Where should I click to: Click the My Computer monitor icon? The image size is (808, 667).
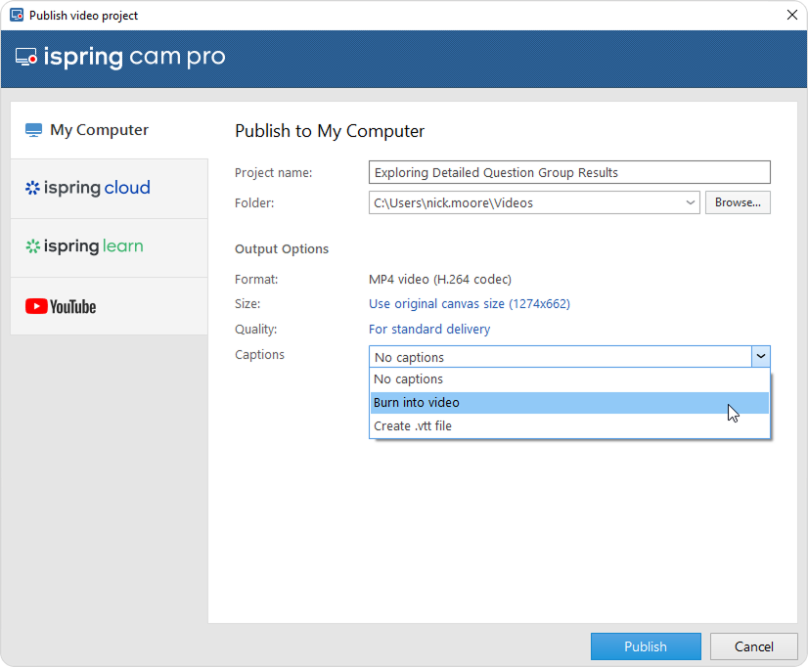(x=34, y=130)
